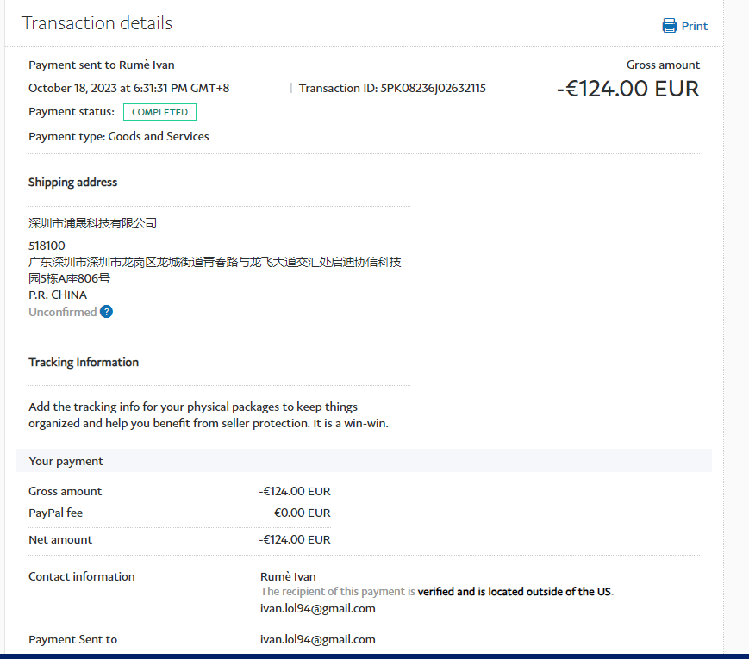Click the Transaction details heading

[97, 23]
